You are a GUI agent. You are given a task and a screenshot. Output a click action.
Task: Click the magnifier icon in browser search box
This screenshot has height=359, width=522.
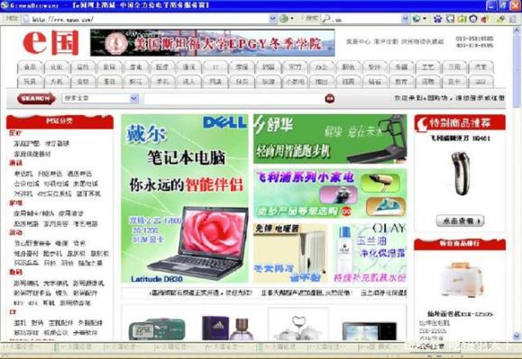coord(326,19)
